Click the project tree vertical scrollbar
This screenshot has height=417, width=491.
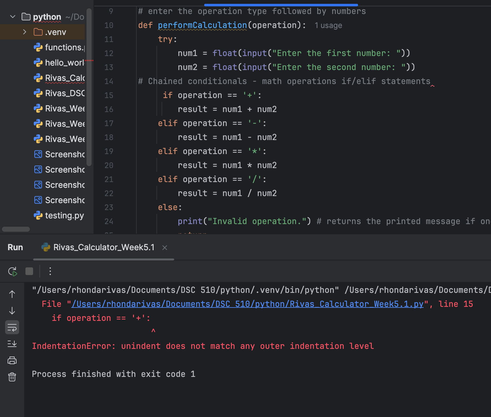click(89, 89)
